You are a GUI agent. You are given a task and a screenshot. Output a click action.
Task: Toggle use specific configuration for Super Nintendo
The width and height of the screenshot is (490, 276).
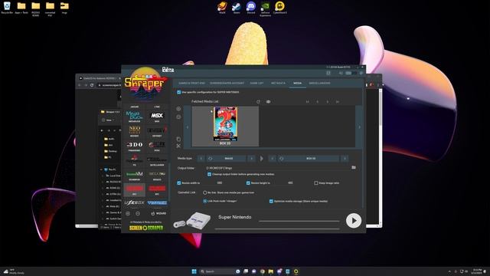[178, 92]
